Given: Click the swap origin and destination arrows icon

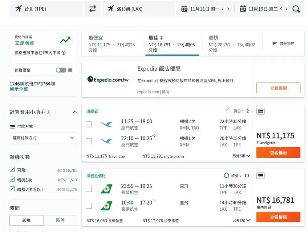Looking at the screenshot, I should [92, 9].
